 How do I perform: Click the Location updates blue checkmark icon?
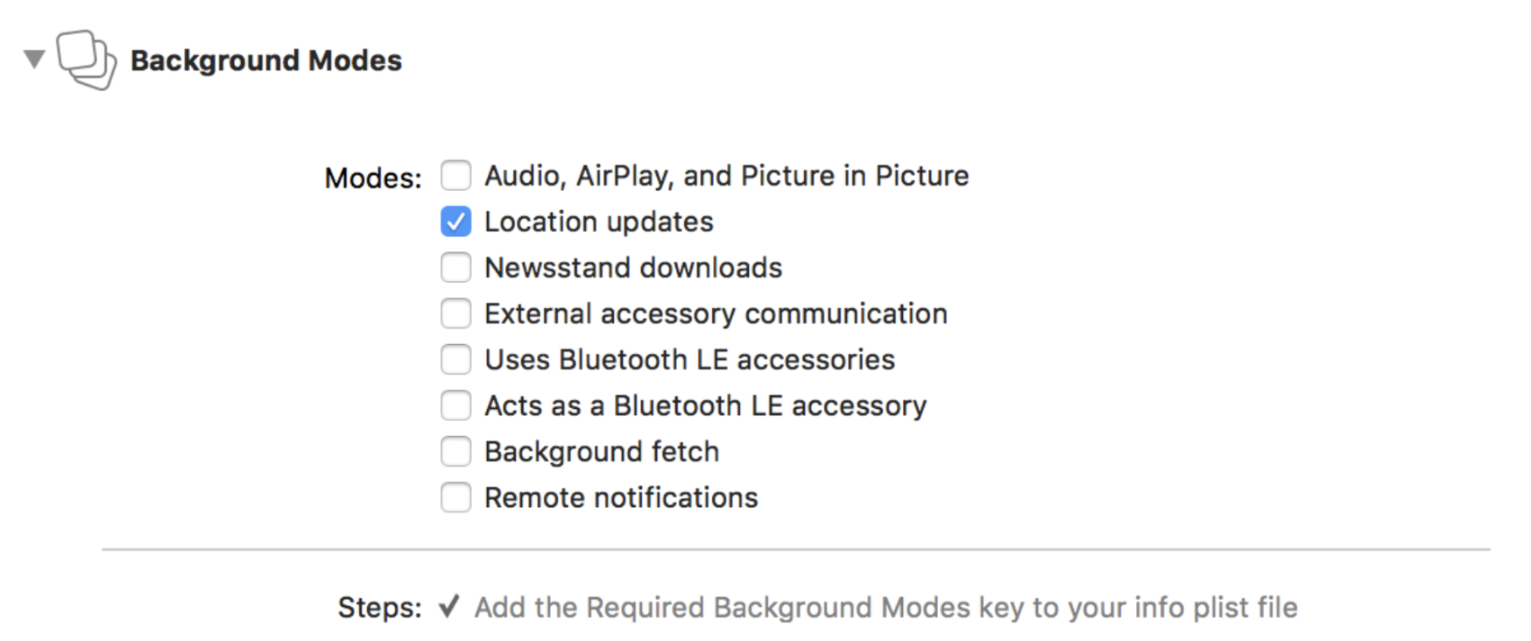point(455,222)
